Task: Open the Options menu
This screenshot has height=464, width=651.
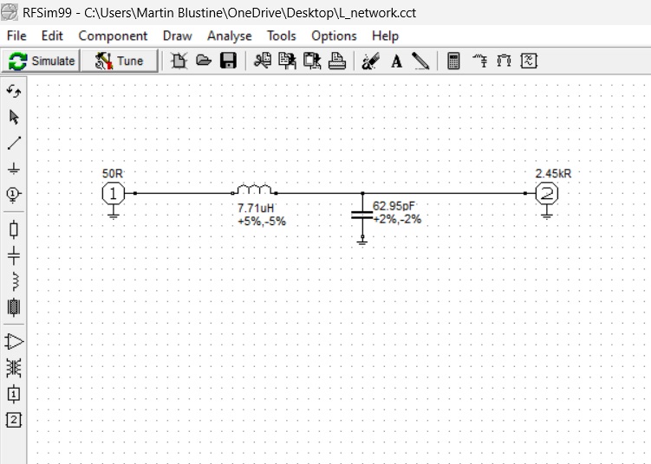Action: [334, 36]
